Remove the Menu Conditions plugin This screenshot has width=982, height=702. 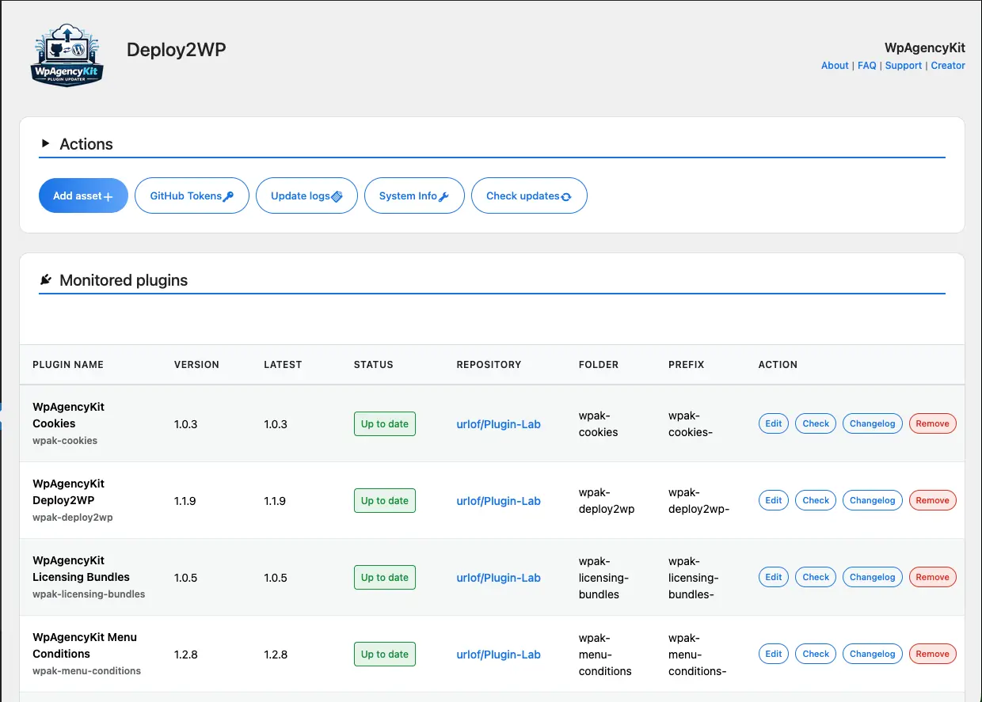click(933, 654)
